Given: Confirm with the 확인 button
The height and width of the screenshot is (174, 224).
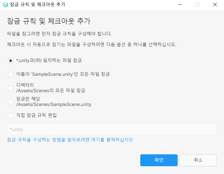Looking at the screenshot, I should click(159, 160).
